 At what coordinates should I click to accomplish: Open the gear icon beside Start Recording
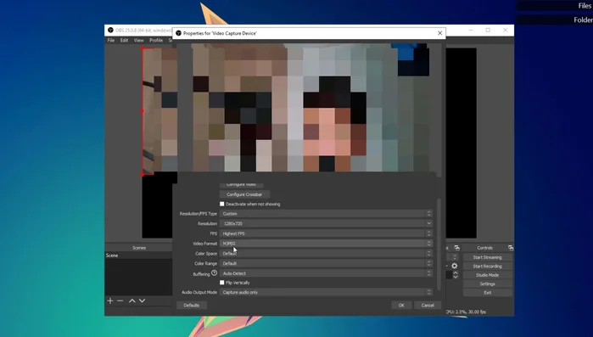(454, 266)
